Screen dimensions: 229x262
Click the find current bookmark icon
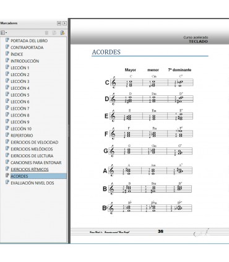click(x=63, y=33)
